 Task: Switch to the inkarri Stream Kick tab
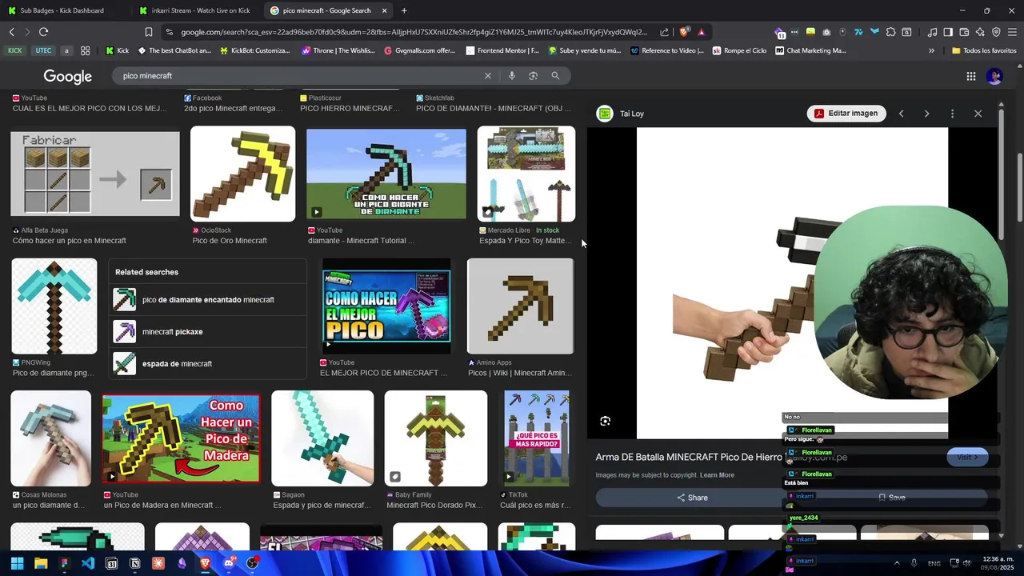(x=196, y=10)
